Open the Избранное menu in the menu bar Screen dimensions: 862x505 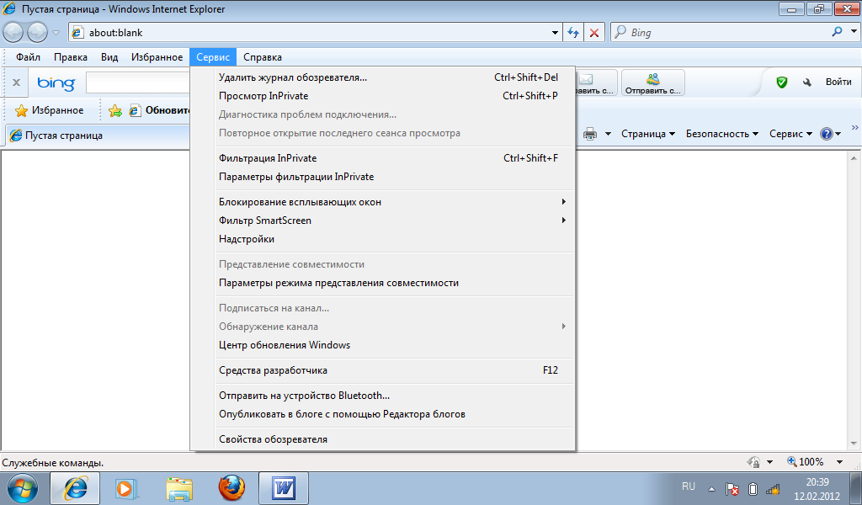(157, 57)
